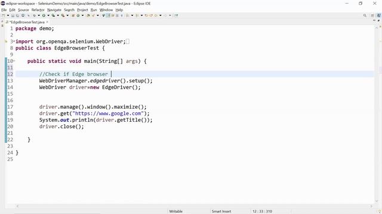Image resolution: width=382 pixels, height=214 pixels.
Task: Toggle Mark Occurrences in the toolbar
Action: (103, 15)
